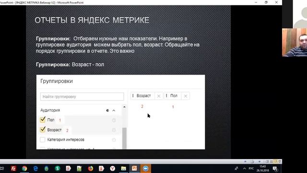Go to next slide arrow in slideshow bar
Image resolution: width=307 pixels, height=173 pixels.
point(260,161)
